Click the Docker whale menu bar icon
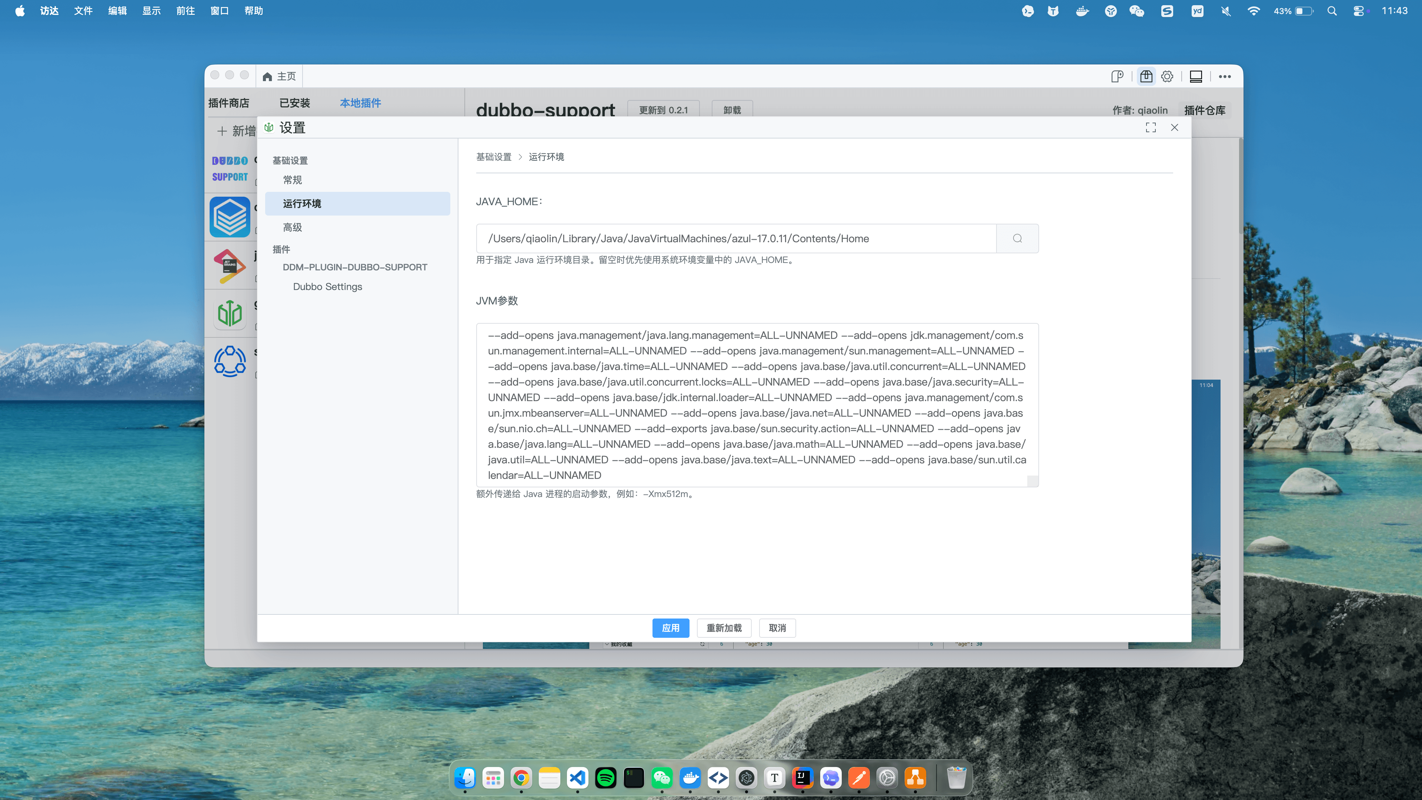 [x=1082, y=11]
